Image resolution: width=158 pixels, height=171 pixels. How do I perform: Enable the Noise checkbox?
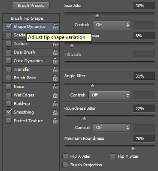point(9,87)
